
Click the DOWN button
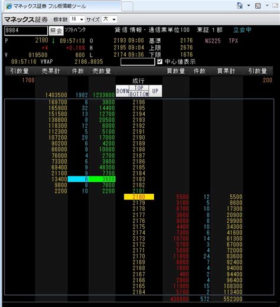[x=122, y=91]
